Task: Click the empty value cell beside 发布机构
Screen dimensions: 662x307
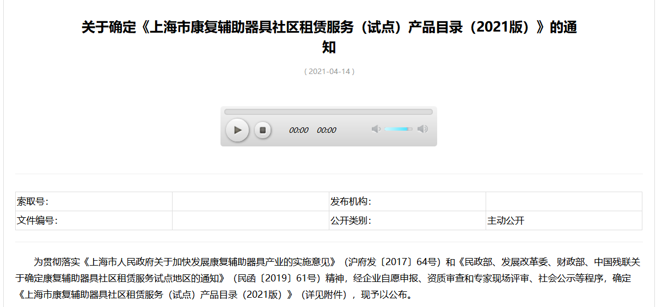Action: point(564,201)
